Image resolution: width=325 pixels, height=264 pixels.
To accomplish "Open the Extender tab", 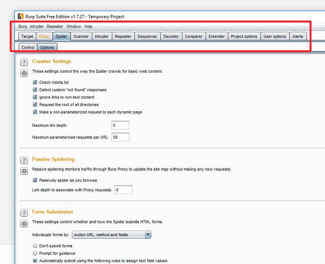I will [x=217, y=36].
